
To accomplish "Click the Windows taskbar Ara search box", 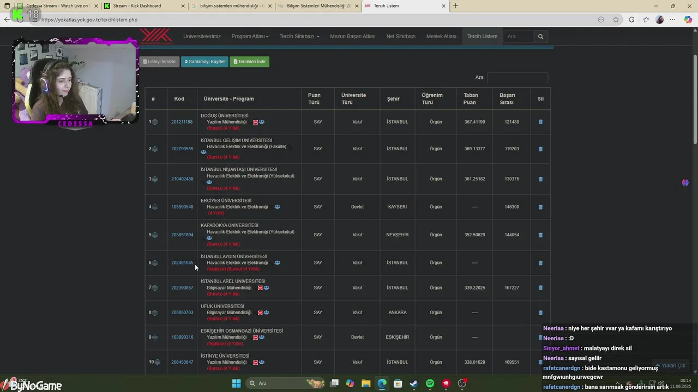I will (x=286, y=383).
